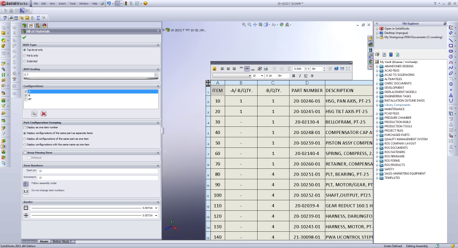458x248 pixels.
Task: Open the grid border thickness dropdown
Action: click(x=156, y=215)
